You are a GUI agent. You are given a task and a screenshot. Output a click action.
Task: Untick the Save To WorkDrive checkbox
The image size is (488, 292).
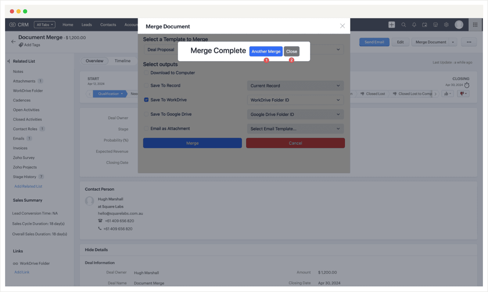[146, 100]
